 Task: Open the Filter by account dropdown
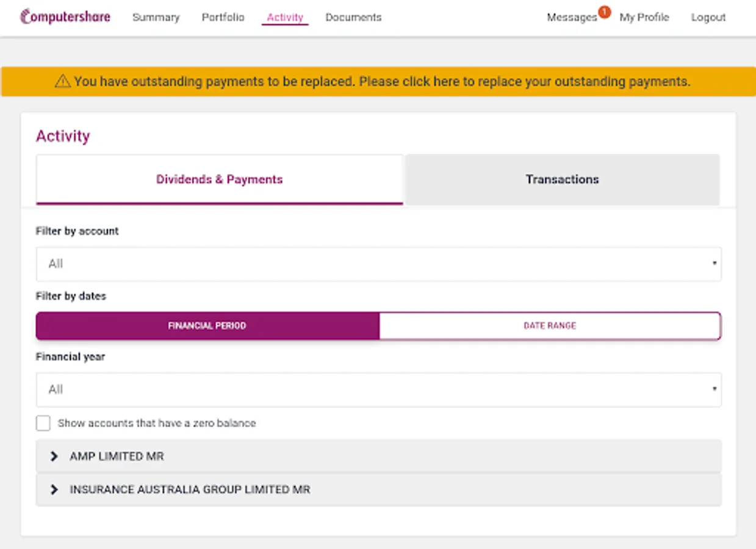pos(378,264)
